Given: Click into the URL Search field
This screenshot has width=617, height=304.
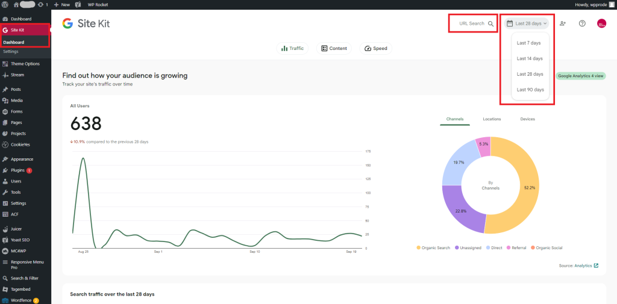Looking at the screenshot, I should coord(471,23).
